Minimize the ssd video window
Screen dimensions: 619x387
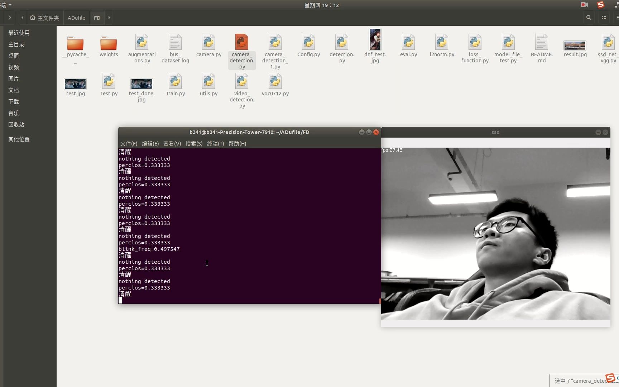pyautogui.click(x=598, y=132)
